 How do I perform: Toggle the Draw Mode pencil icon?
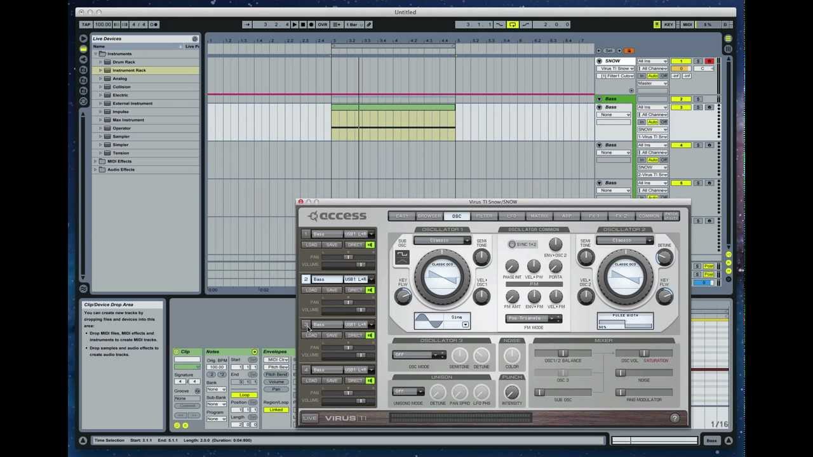[x=368, y=25]
